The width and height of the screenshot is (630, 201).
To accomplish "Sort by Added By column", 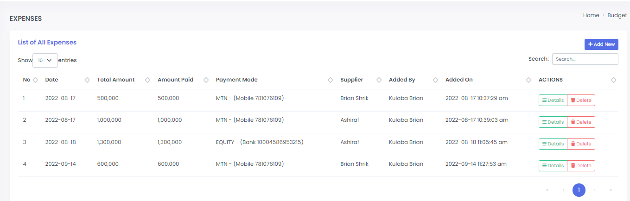I will (435, 80).
